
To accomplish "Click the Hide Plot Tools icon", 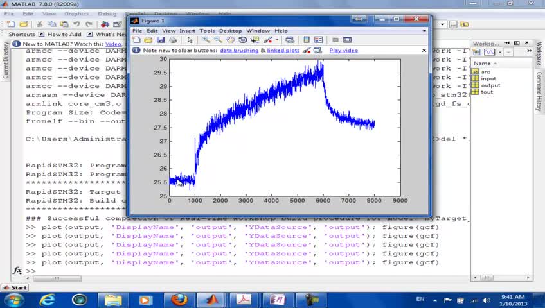I will pos(335,40).
